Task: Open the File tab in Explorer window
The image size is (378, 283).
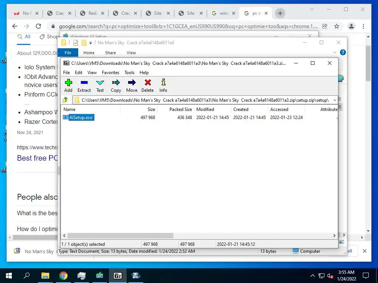Action: coord(68,53)
